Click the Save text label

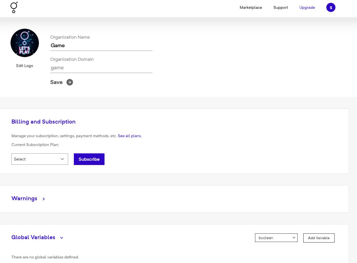point(56,82)
